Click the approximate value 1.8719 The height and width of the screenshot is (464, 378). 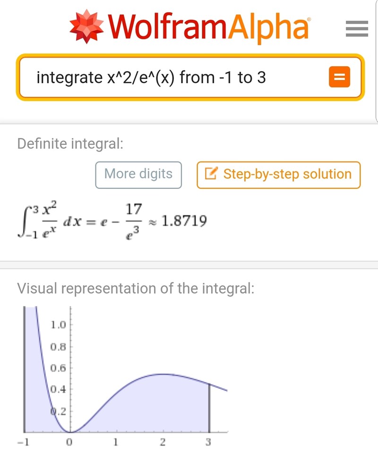184,220
